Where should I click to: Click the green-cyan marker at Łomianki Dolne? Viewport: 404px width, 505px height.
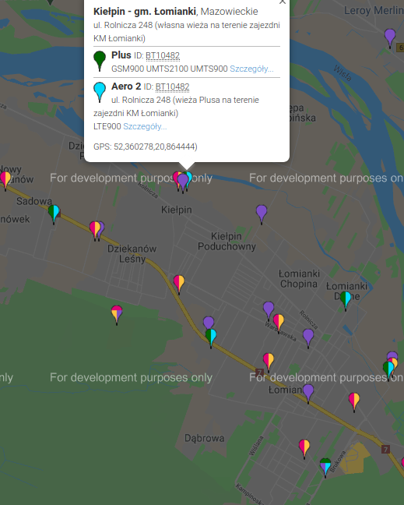tap(346, 301)
